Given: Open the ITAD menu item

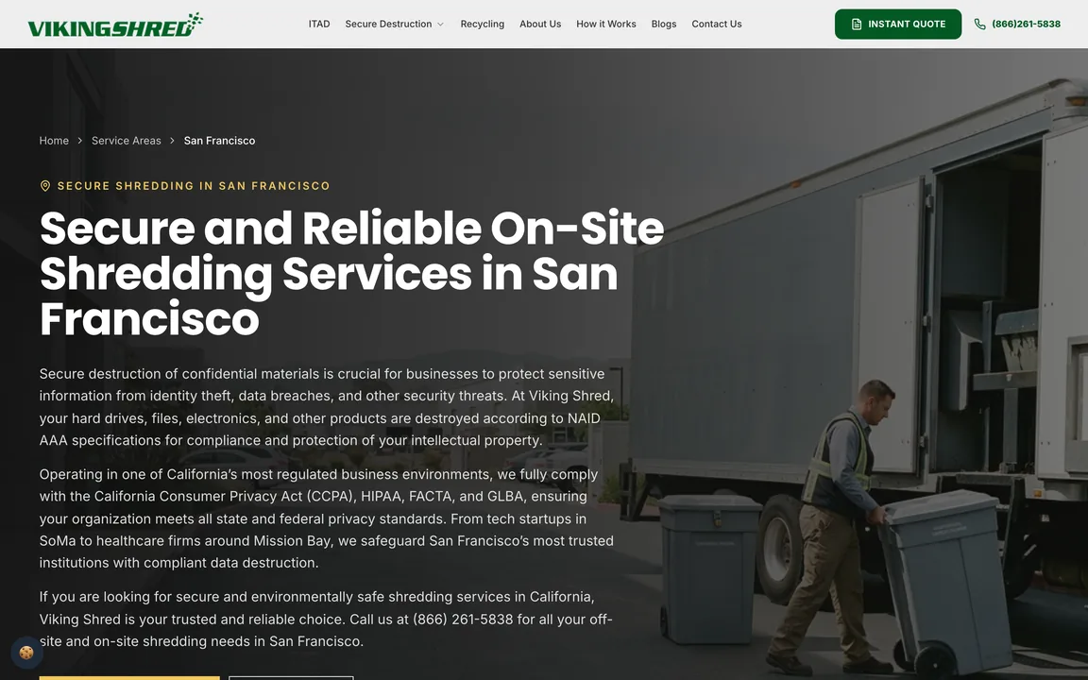Looking at the screenshot, I should 319,24.
